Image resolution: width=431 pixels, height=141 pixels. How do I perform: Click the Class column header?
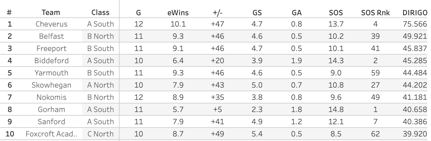coord(100,13)
